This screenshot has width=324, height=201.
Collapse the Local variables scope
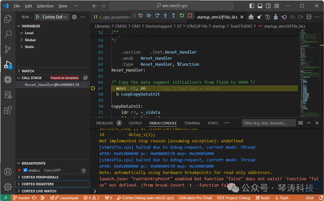pos(53,33)
